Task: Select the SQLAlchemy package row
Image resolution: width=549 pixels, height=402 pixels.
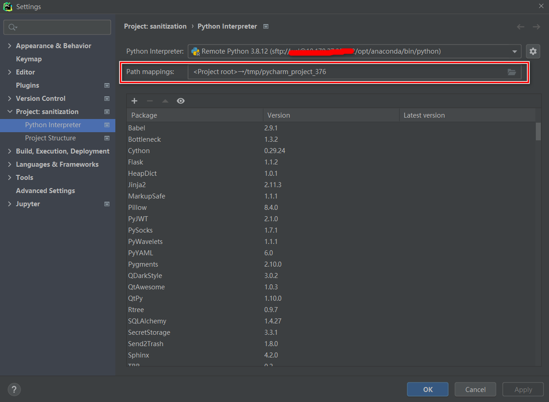Action: pyautogui.click(x=331, y=321)
